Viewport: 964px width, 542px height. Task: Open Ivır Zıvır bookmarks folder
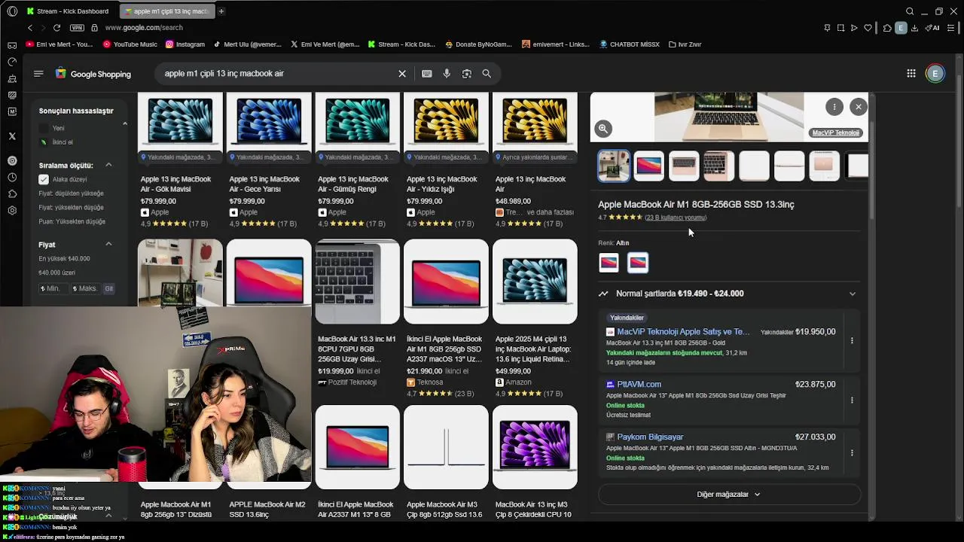pyautogui.click(x=685, y=44)
